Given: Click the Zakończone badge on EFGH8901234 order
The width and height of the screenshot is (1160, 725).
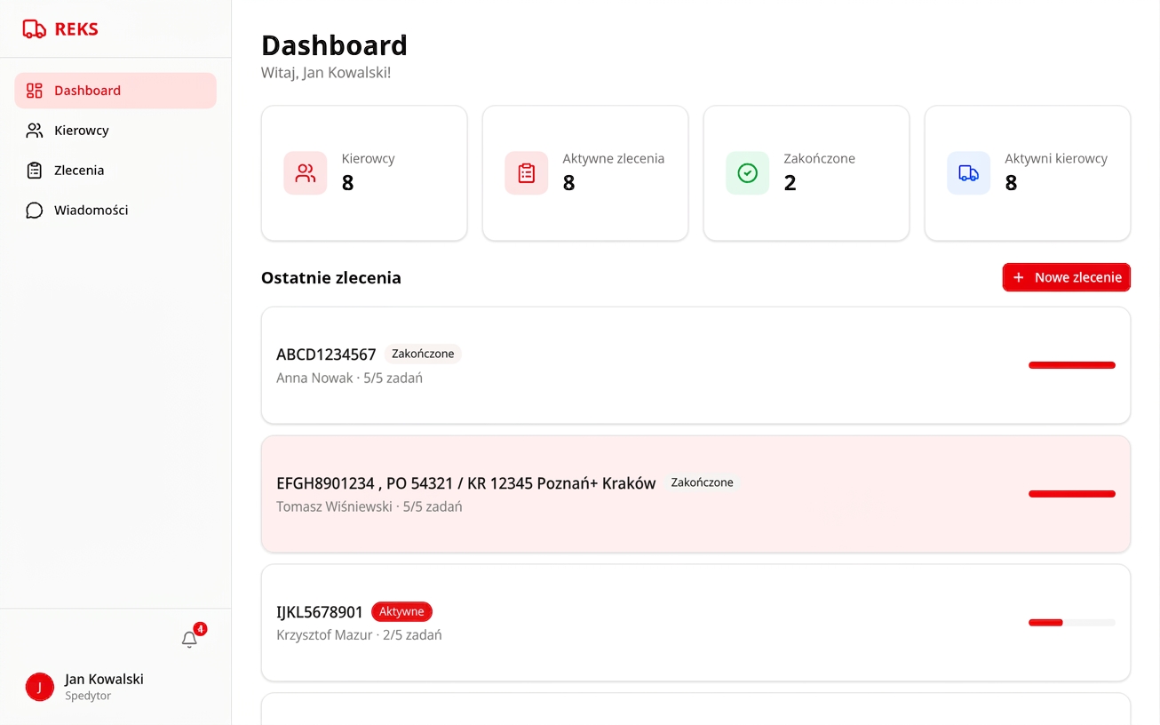Looking at the screenshot, I should [x=702, y=482].
